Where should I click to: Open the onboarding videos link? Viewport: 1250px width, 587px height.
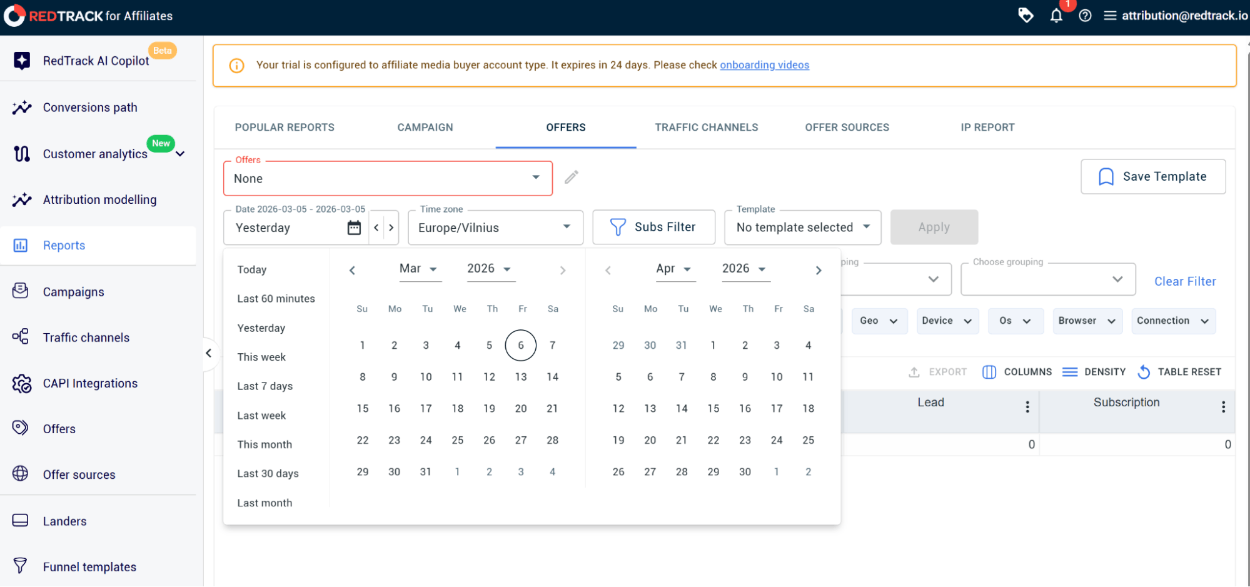point(764,65)
